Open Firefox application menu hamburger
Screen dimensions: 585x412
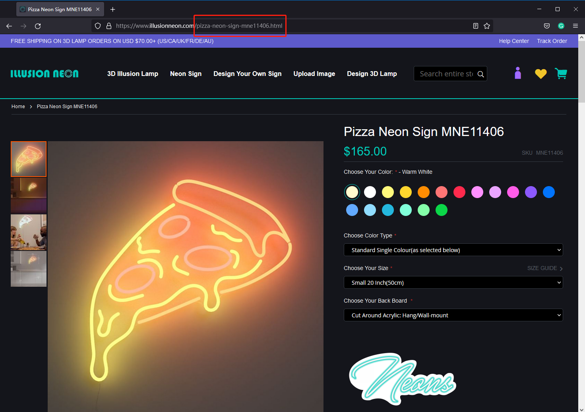click(x=575, y=26)
